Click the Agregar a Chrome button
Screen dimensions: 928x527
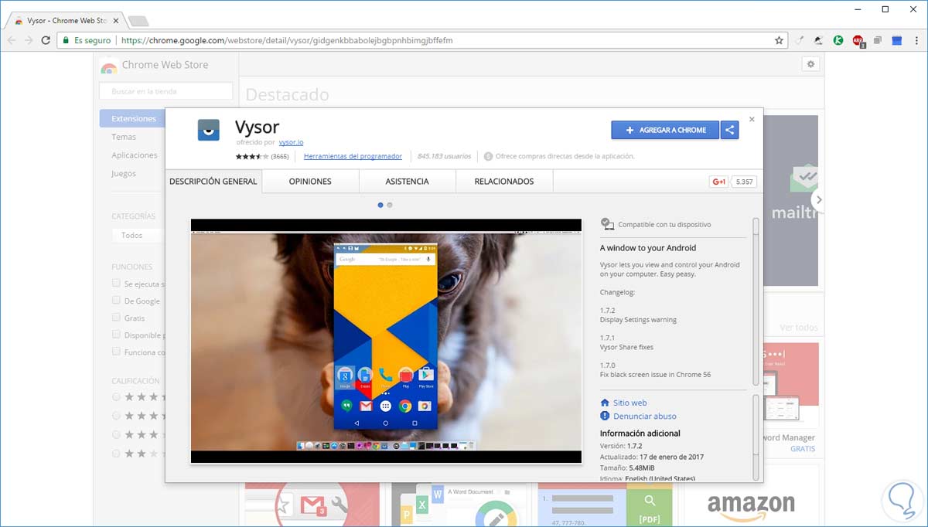coord(665,130)
